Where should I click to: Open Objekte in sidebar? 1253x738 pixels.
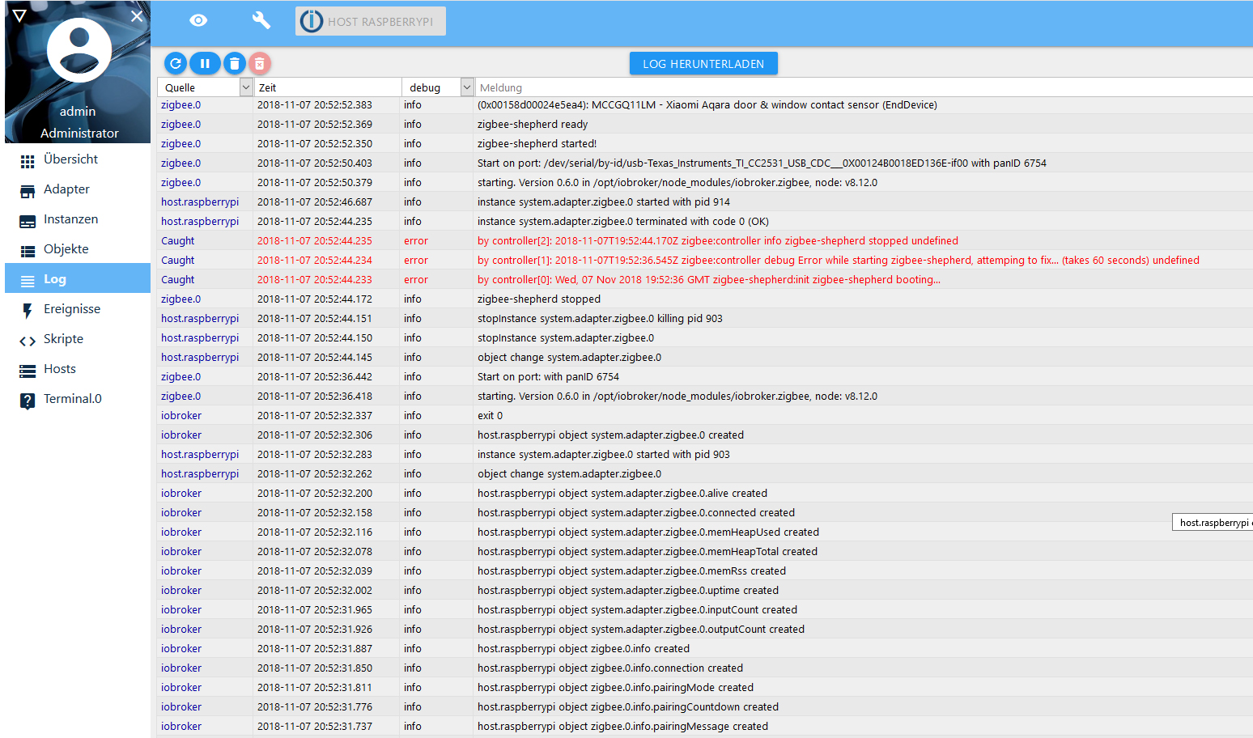click(x=78, y=249)
